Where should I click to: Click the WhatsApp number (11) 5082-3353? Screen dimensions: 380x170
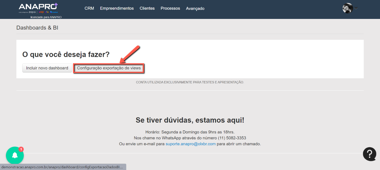tap(229, 138)
